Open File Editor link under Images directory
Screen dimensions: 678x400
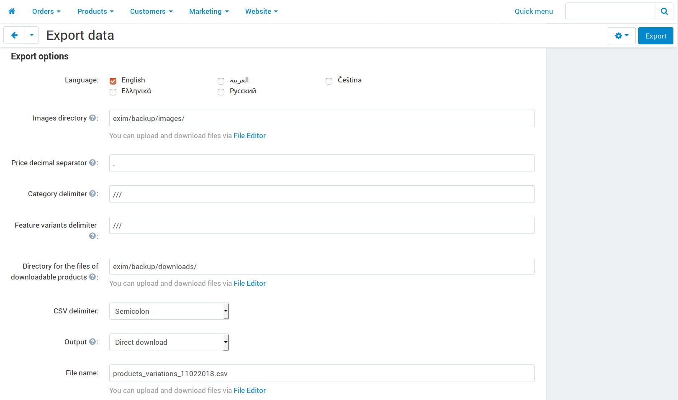pos(249,136)
